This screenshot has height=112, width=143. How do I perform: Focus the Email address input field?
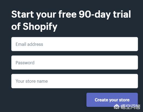74,44
